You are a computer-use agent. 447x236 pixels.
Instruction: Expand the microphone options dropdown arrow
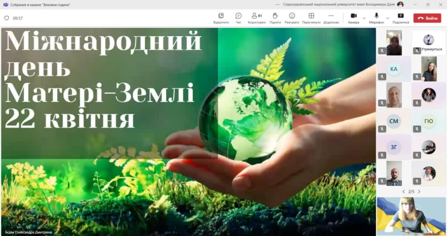pos(388,18)
